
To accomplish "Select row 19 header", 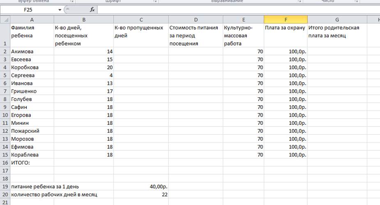I will click(5, 187).
